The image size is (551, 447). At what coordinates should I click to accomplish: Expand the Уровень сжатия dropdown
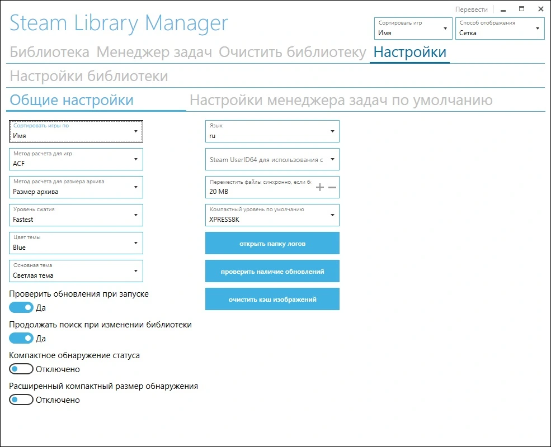pos(76,215)
